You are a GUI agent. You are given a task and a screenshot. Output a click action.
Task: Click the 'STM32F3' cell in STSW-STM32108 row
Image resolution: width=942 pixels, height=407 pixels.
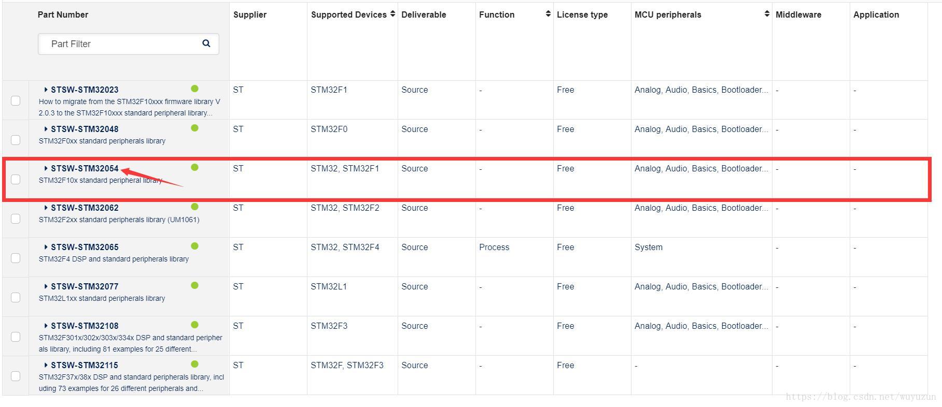[x=329, y=326]
